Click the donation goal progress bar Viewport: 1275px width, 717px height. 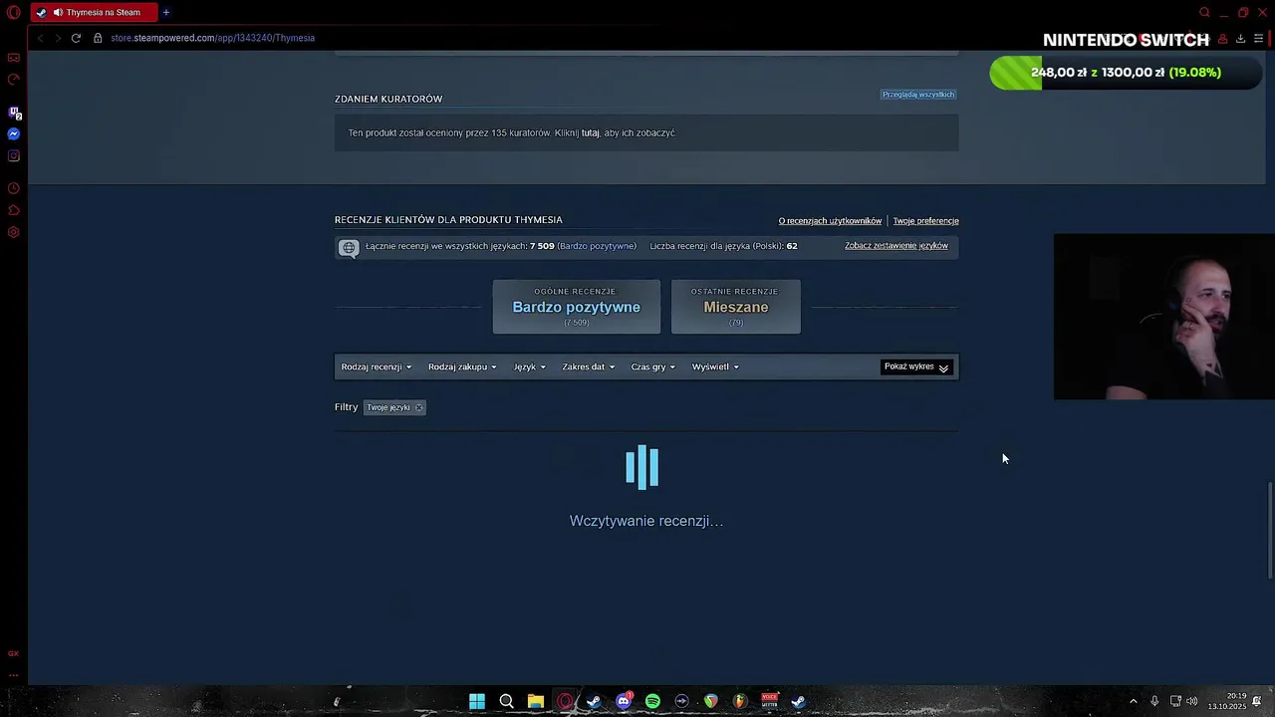(x=1126, y=73)
